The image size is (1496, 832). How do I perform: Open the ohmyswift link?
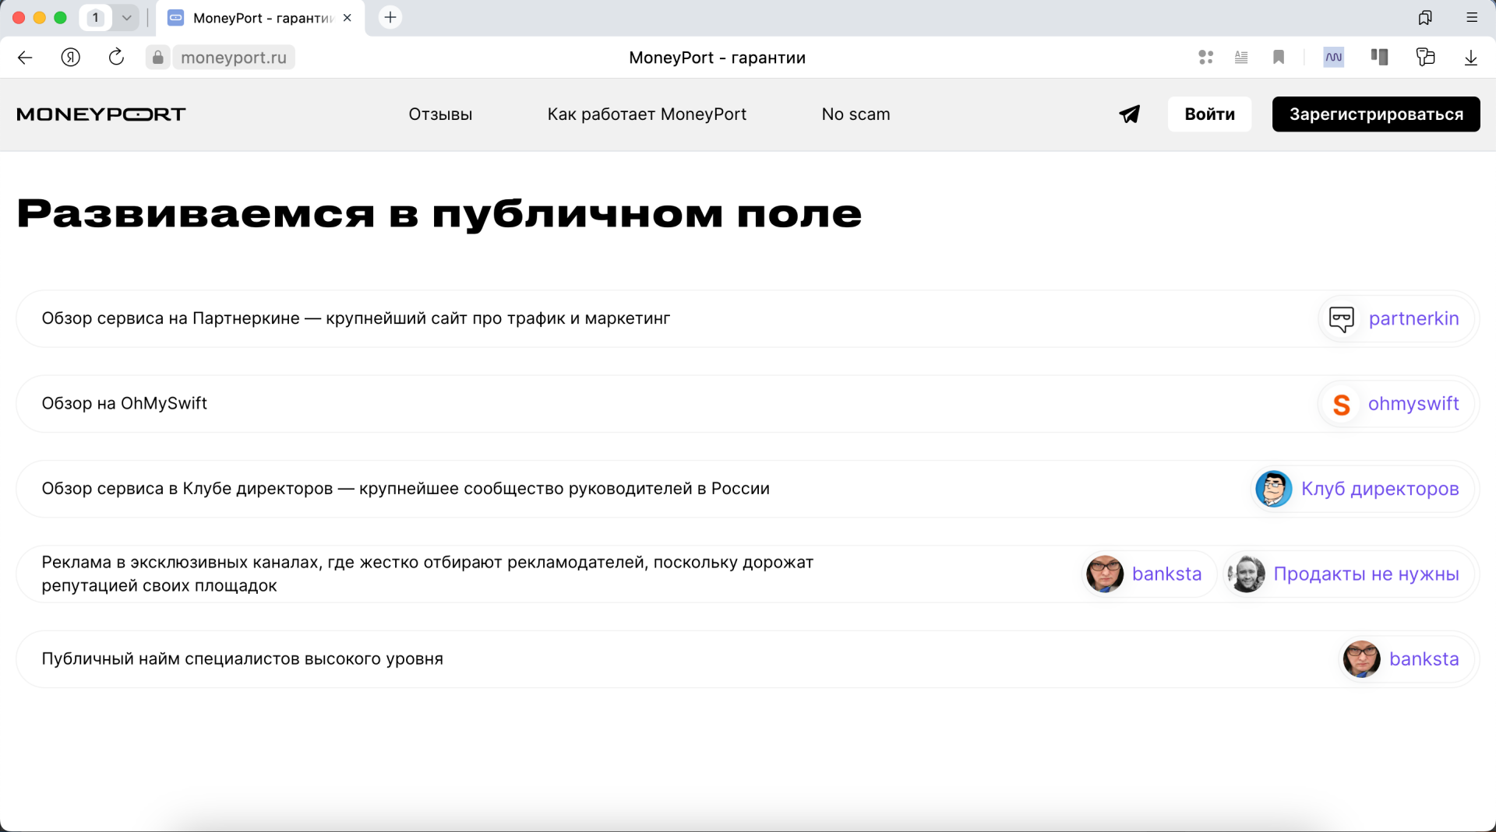click(1413, 404)
